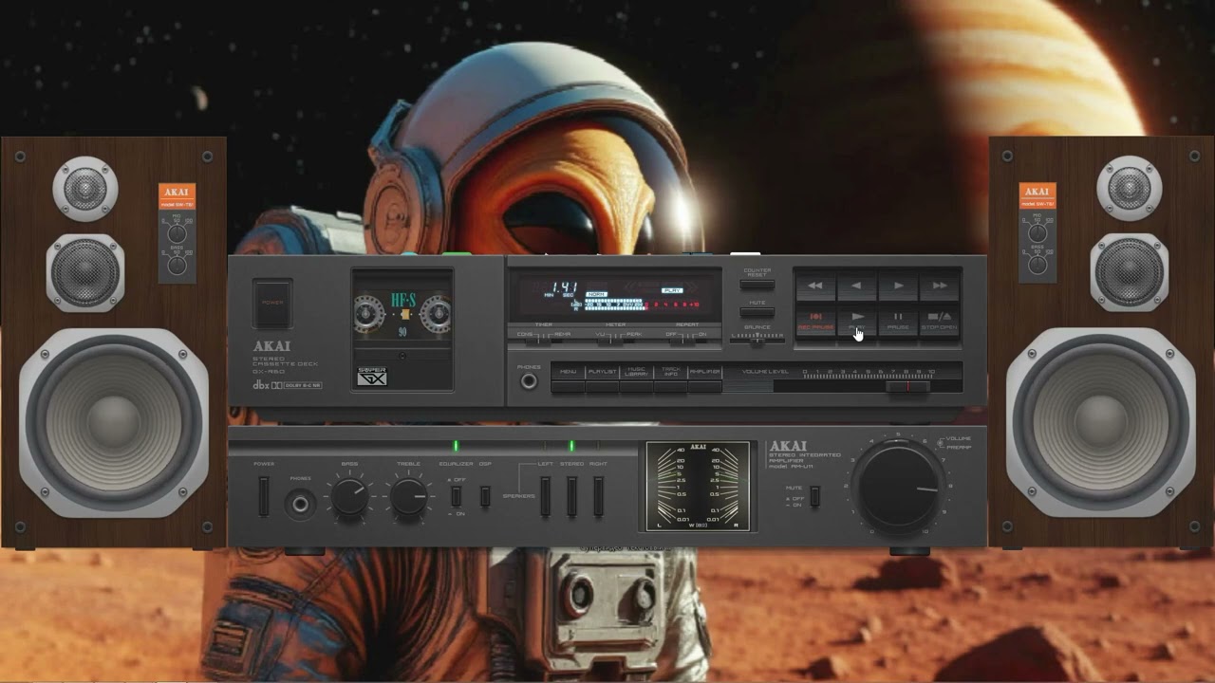Click the STOP/OPEN eject button
The height and width of the screenshot is (683, 1215).
[x=940, y=319]
